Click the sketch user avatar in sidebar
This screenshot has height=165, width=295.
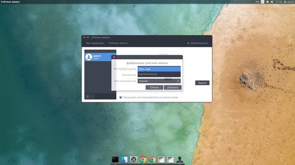(x=88, y=57)
